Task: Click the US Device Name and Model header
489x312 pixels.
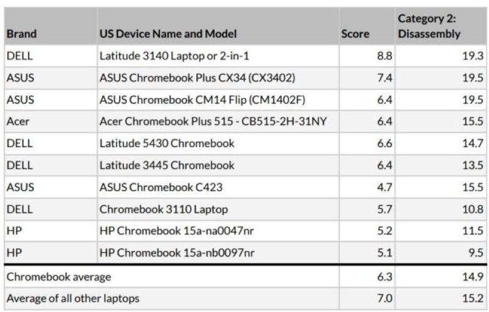Action: click(167, 34)
